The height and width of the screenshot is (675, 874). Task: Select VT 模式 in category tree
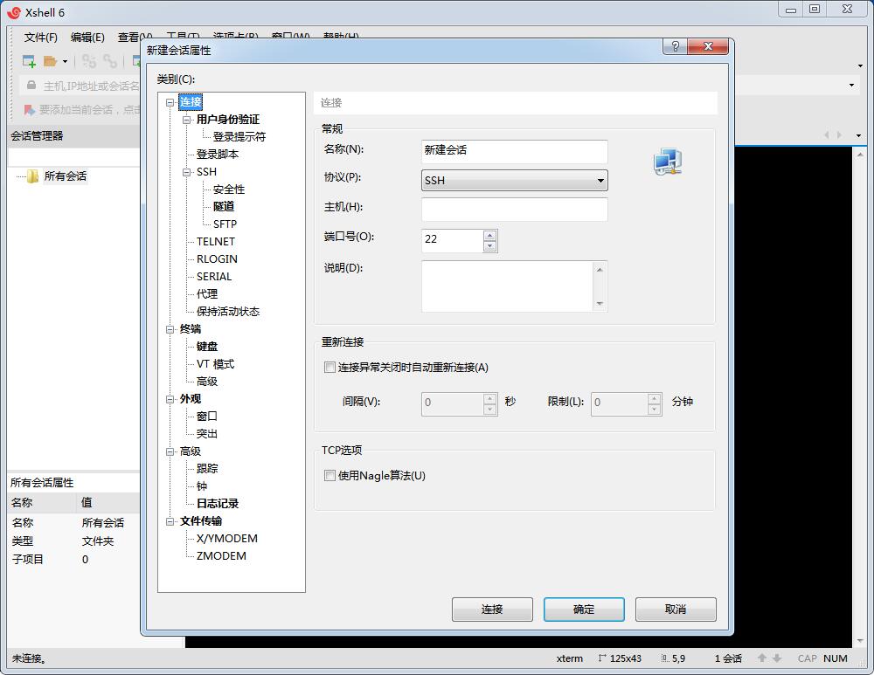215,364
